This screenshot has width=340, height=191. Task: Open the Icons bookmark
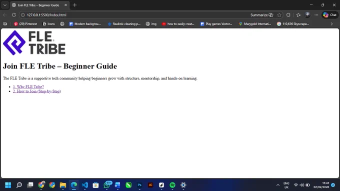point(49,24)
